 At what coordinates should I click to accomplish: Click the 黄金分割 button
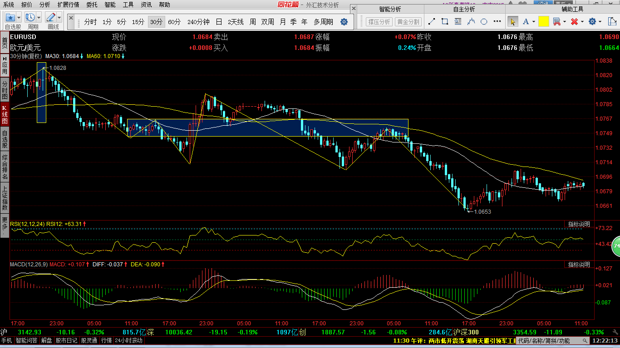click(x=408, y=21)
